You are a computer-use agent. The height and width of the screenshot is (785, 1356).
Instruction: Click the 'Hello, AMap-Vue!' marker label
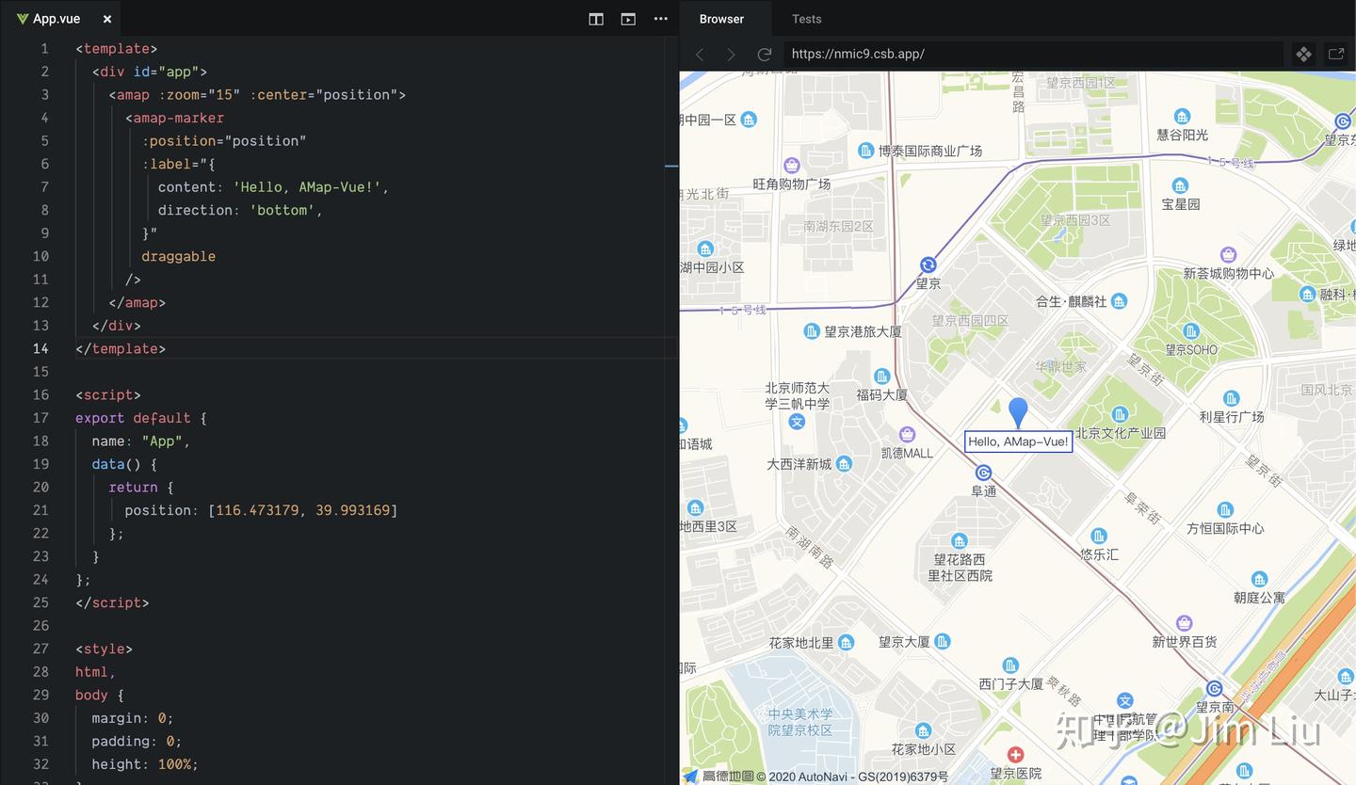pos(1018,441)
